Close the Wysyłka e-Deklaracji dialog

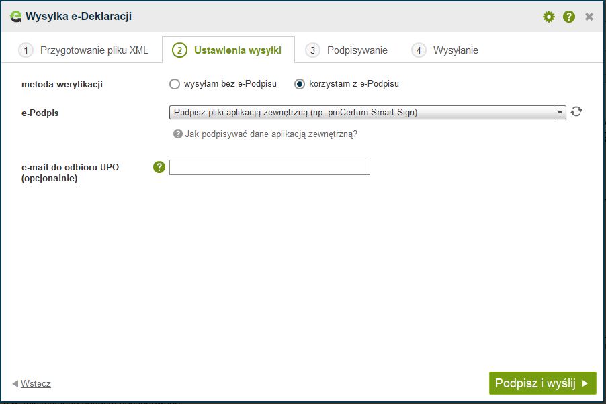point(589,17)
